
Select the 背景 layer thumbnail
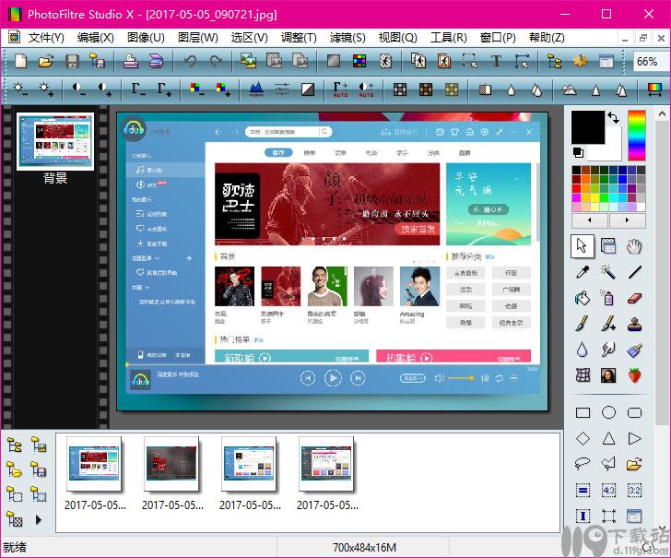click(54, 141)
